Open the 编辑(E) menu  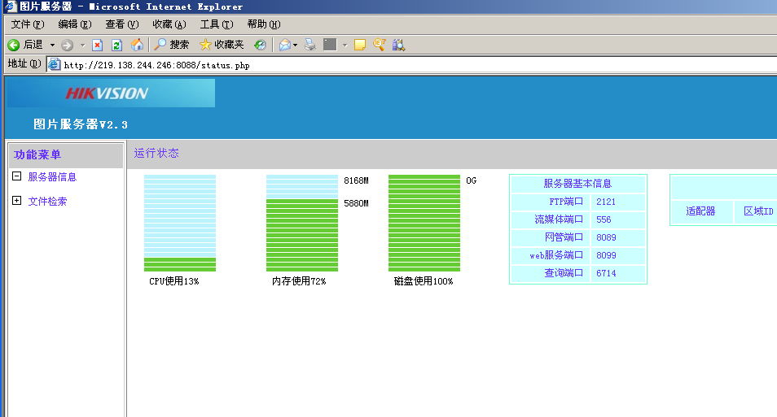coord(75,24)
